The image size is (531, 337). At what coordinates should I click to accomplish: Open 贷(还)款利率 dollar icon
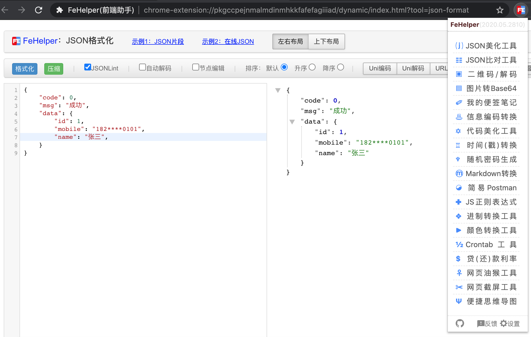(x=458, y=259)
